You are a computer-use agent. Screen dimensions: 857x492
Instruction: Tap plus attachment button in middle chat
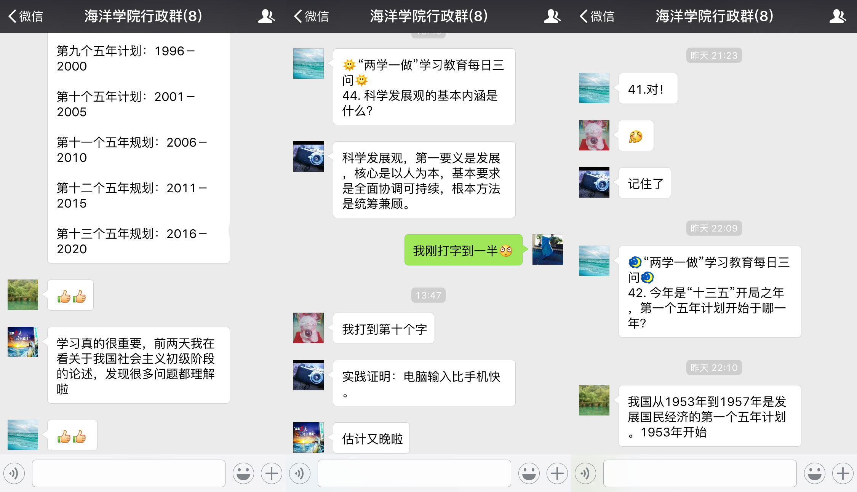click(557, 473)
